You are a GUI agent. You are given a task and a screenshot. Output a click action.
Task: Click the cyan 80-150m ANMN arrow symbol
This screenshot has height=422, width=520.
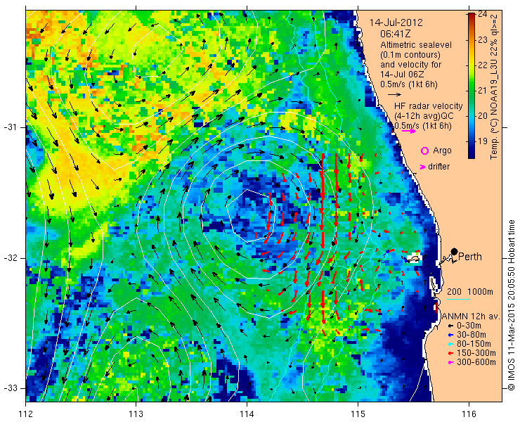coord(450,344)
